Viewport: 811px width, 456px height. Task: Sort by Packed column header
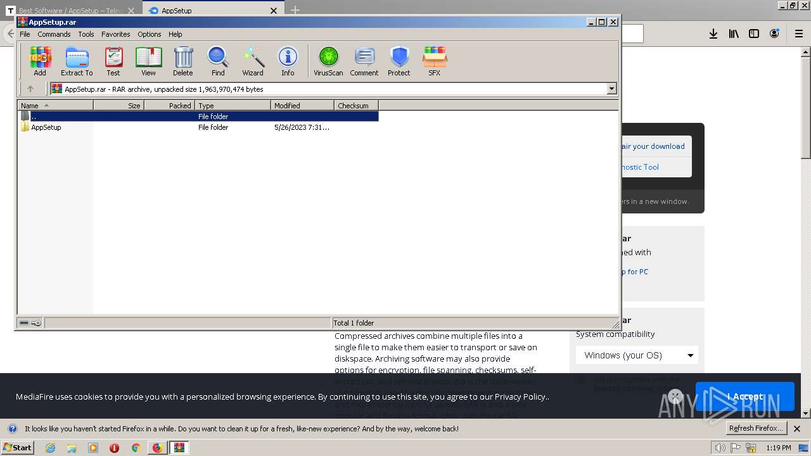169,106
